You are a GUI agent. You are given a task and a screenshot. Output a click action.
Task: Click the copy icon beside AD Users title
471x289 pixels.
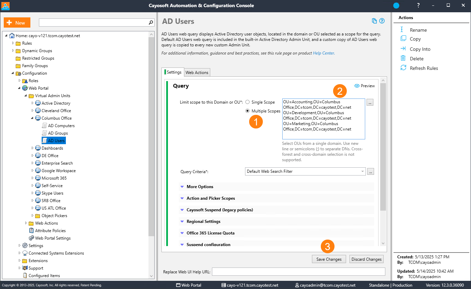[374, 21]
